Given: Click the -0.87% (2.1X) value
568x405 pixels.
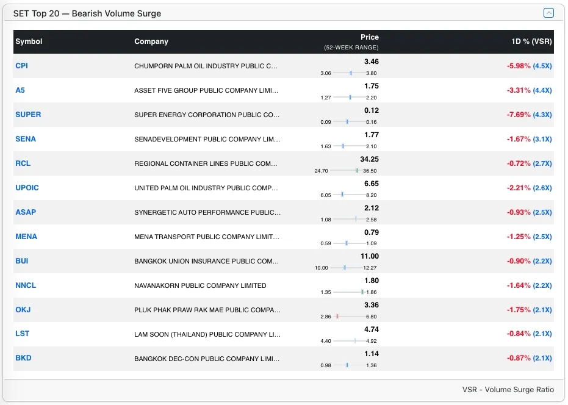Looking at the screenshot, I should pos(529,358).
